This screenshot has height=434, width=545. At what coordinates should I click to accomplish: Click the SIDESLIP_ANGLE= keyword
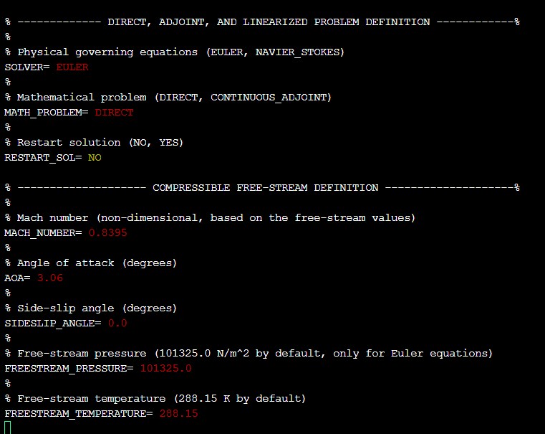tap(53, 323)
